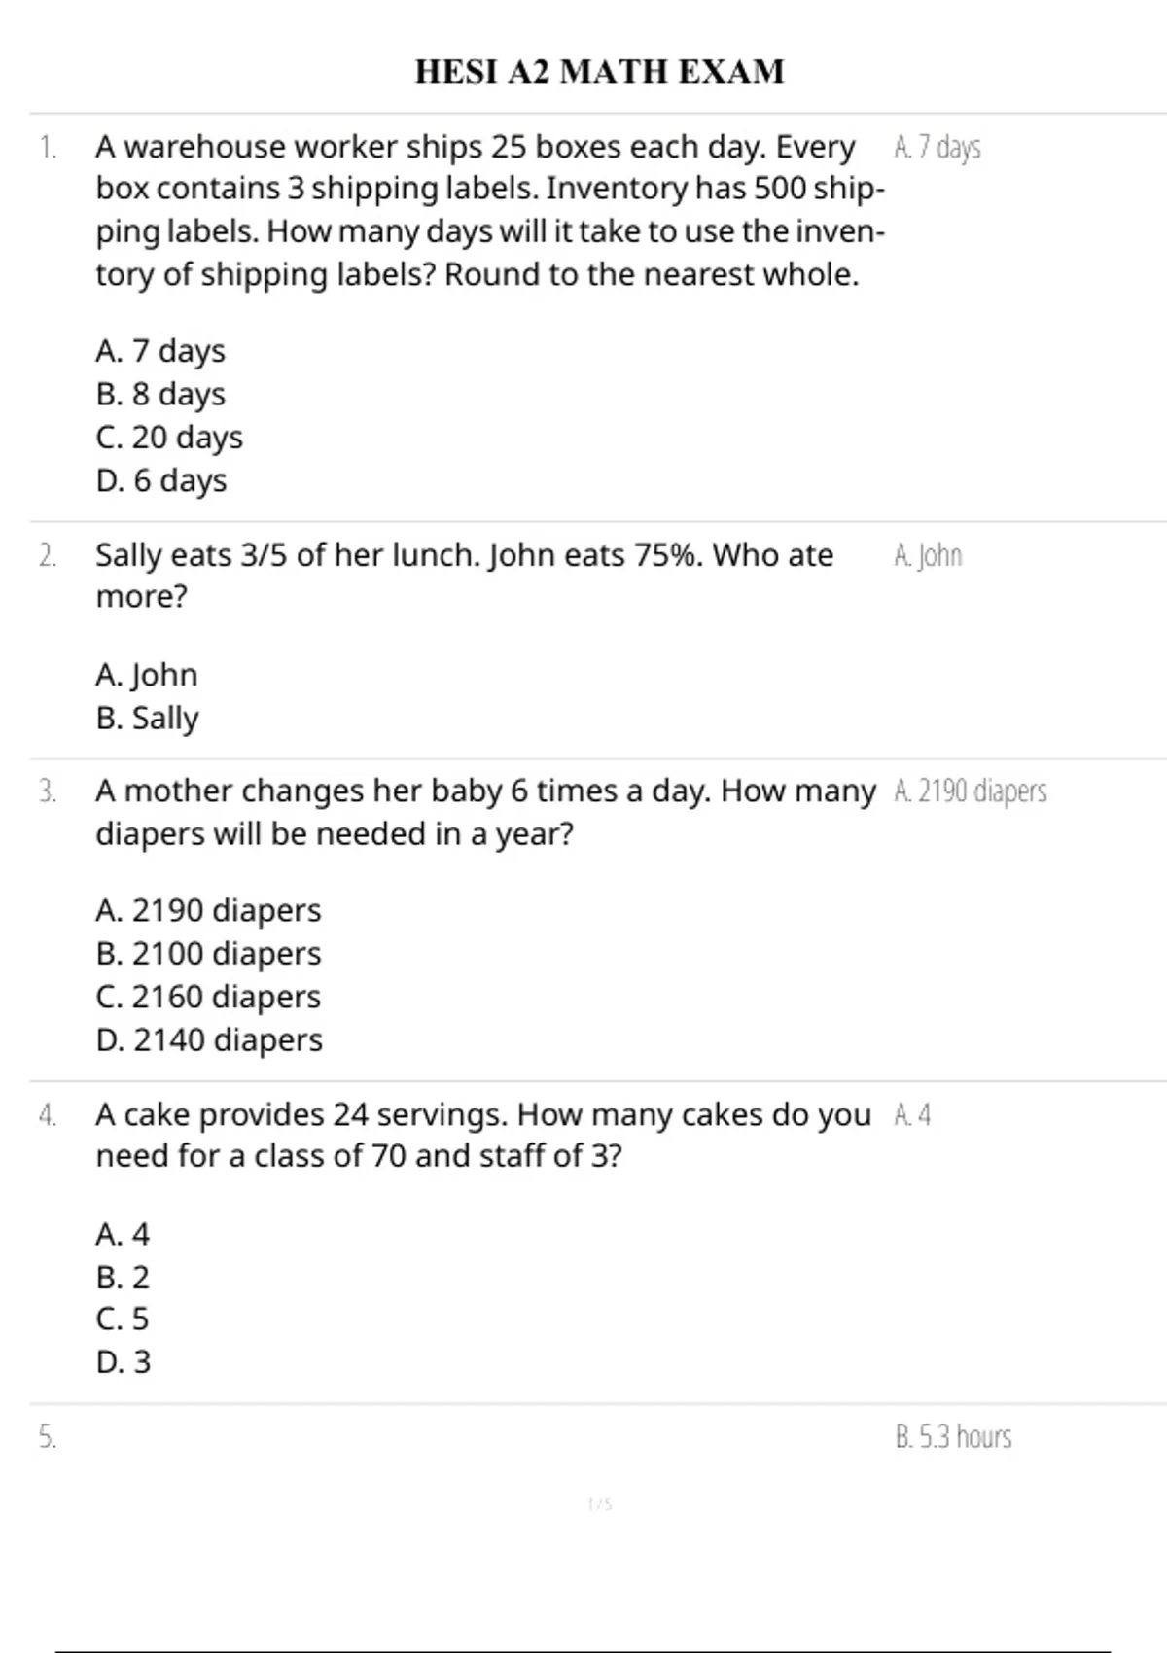Pick choice 'D. 6 days'
This screenshot has height=1653, width=1167.
click(161, 480)
